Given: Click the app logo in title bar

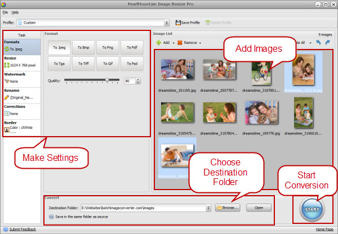Looking at the screenshot, I should click(x=4, y=4).
